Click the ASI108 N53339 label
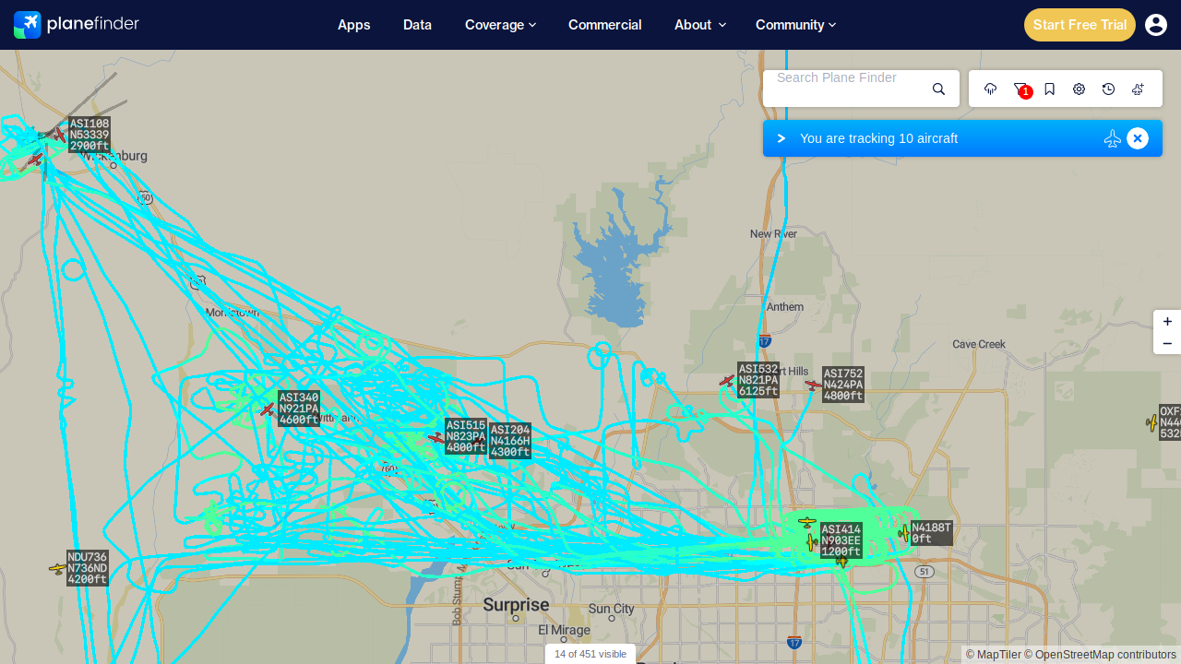1181x664 pixels. 89,135
